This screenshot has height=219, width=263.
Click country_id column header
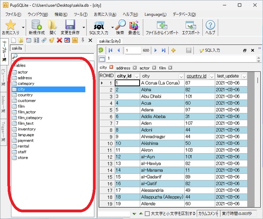click(x=196, y=76)
